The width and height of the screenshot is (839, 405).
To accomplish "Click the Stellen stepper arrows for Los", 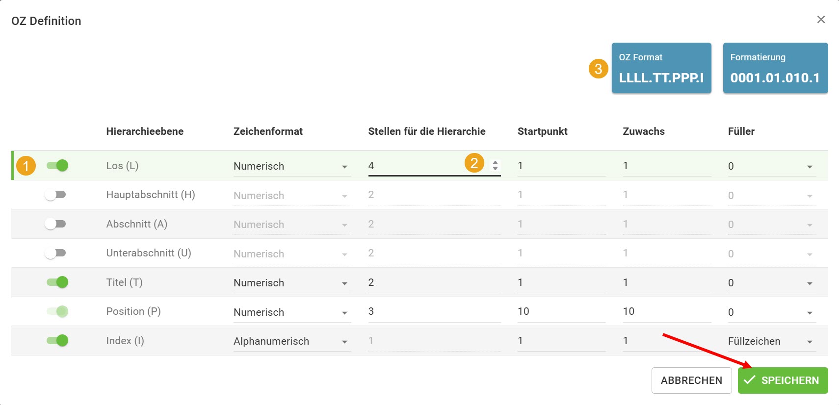I will coord(495,166).
